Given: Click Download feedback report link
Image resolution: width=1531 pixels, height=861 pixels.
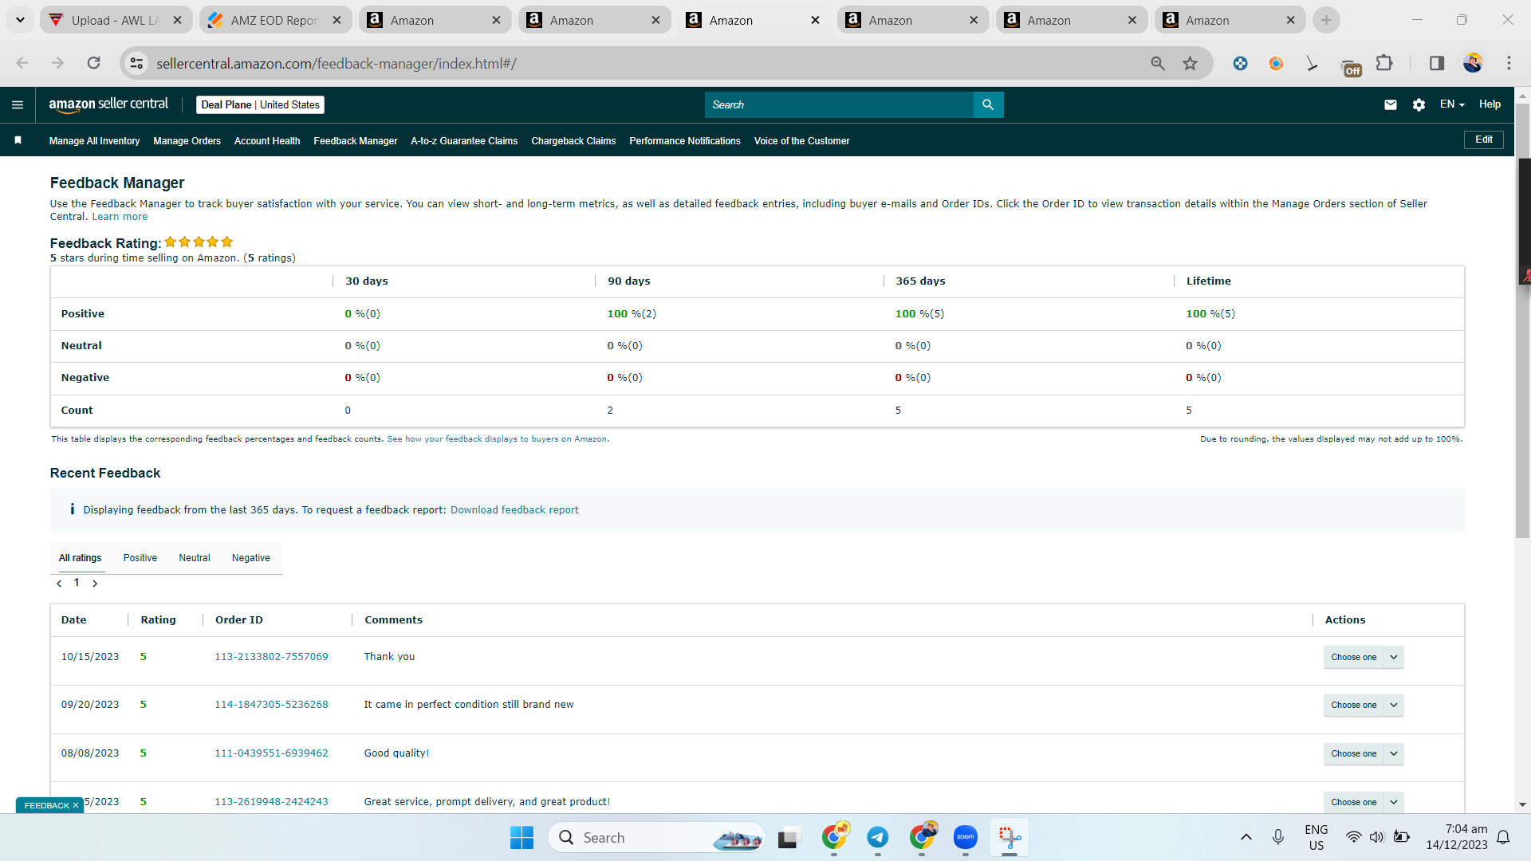Looking at the screenshot, I should 514,510.
